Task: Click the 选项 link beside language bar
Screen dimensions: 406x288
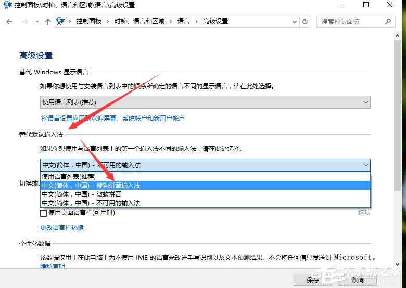Action: [x=364, y=213]
